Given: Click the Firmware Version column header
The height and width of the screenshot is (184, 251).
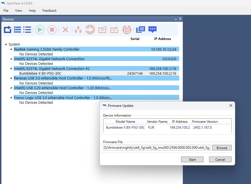Looking at the screenshot, I should [x=205, y=122].
